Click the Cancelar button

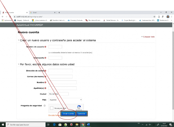click(81, 114)
